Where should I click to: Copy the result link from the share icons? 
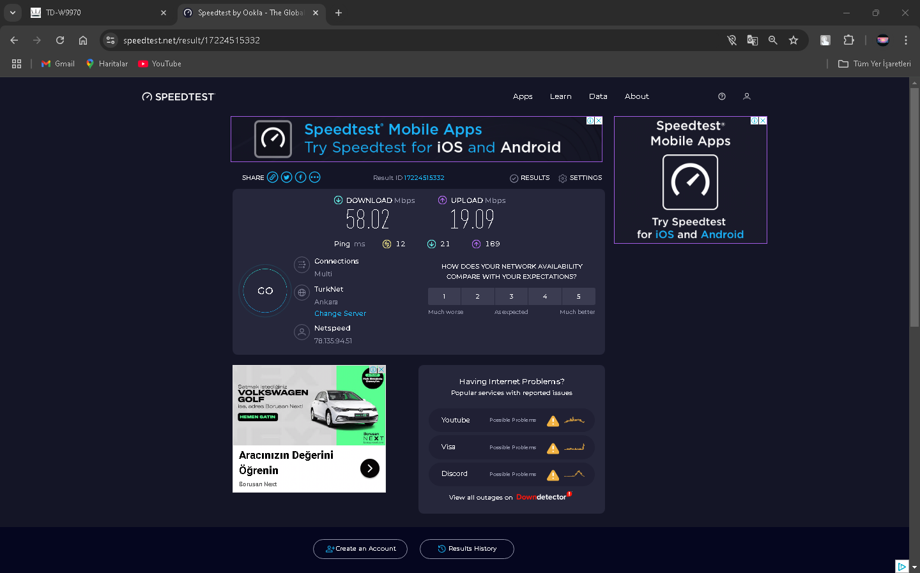pyautogui.click(x=273, y=177)
